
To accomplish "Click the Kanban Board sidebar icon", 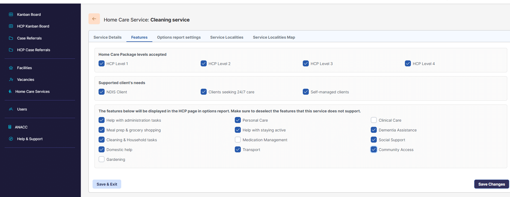I will [x=11, y=14].
